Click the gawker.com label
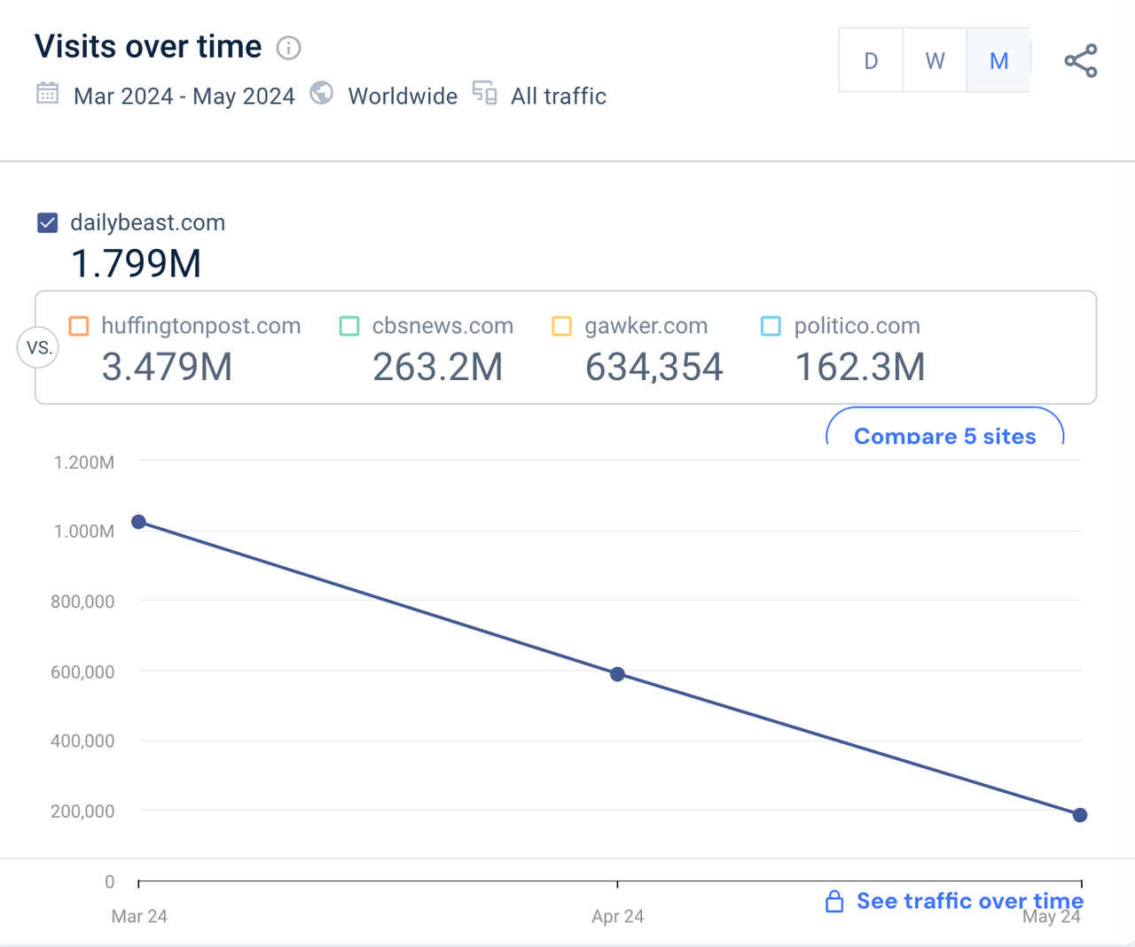The width and height of the screenshot is (1135, 947). click(x=646, y=326)
